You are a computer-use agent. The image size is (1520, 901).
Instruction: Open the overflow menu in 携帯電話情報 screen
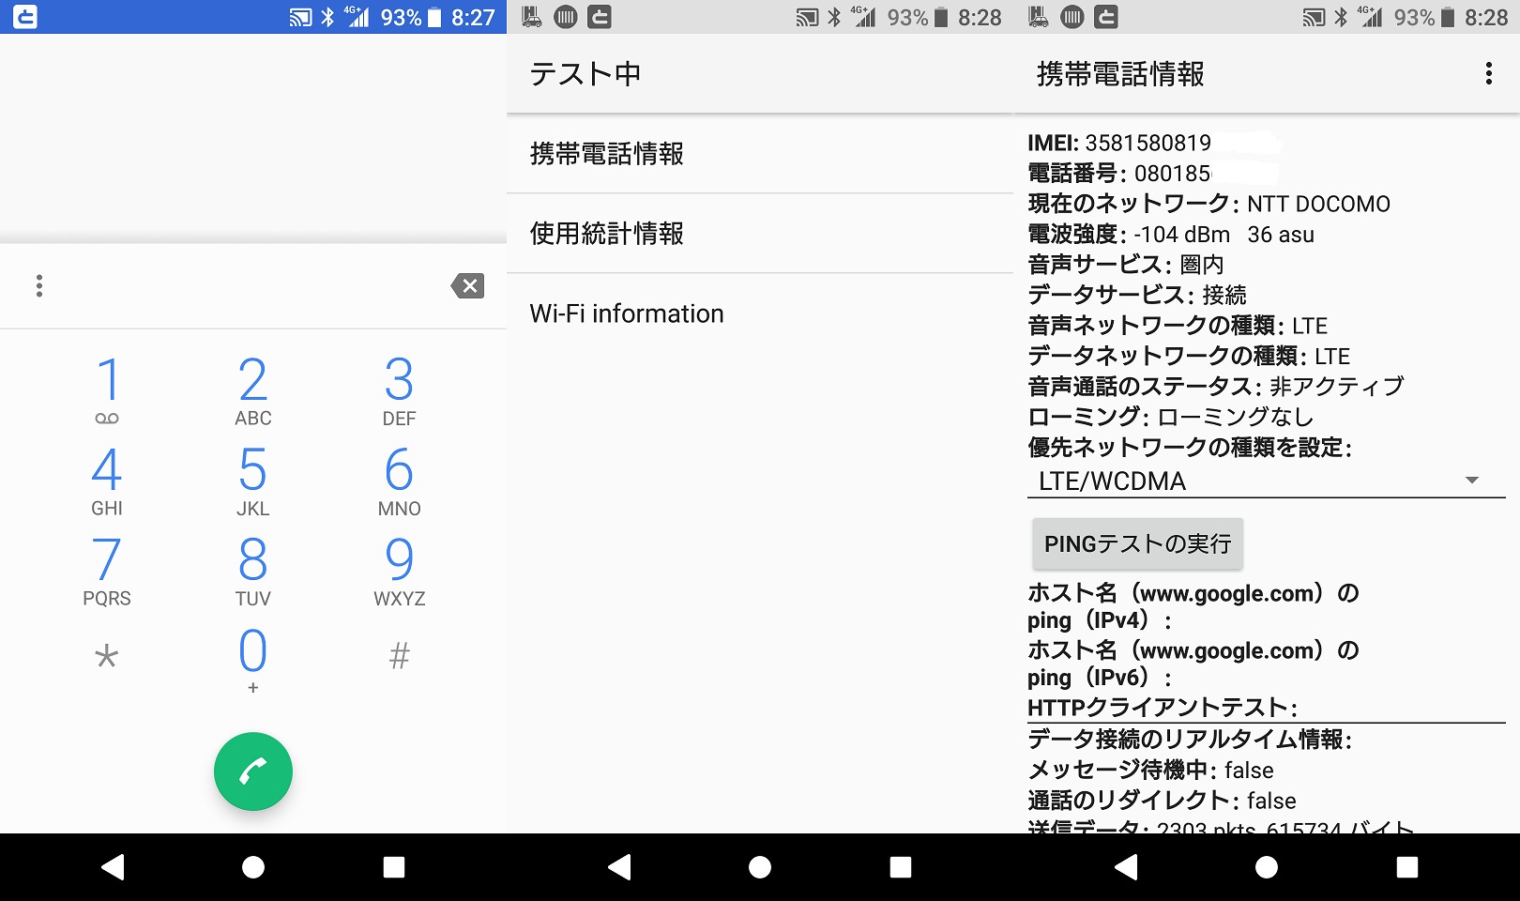[x=1488, y=74]
